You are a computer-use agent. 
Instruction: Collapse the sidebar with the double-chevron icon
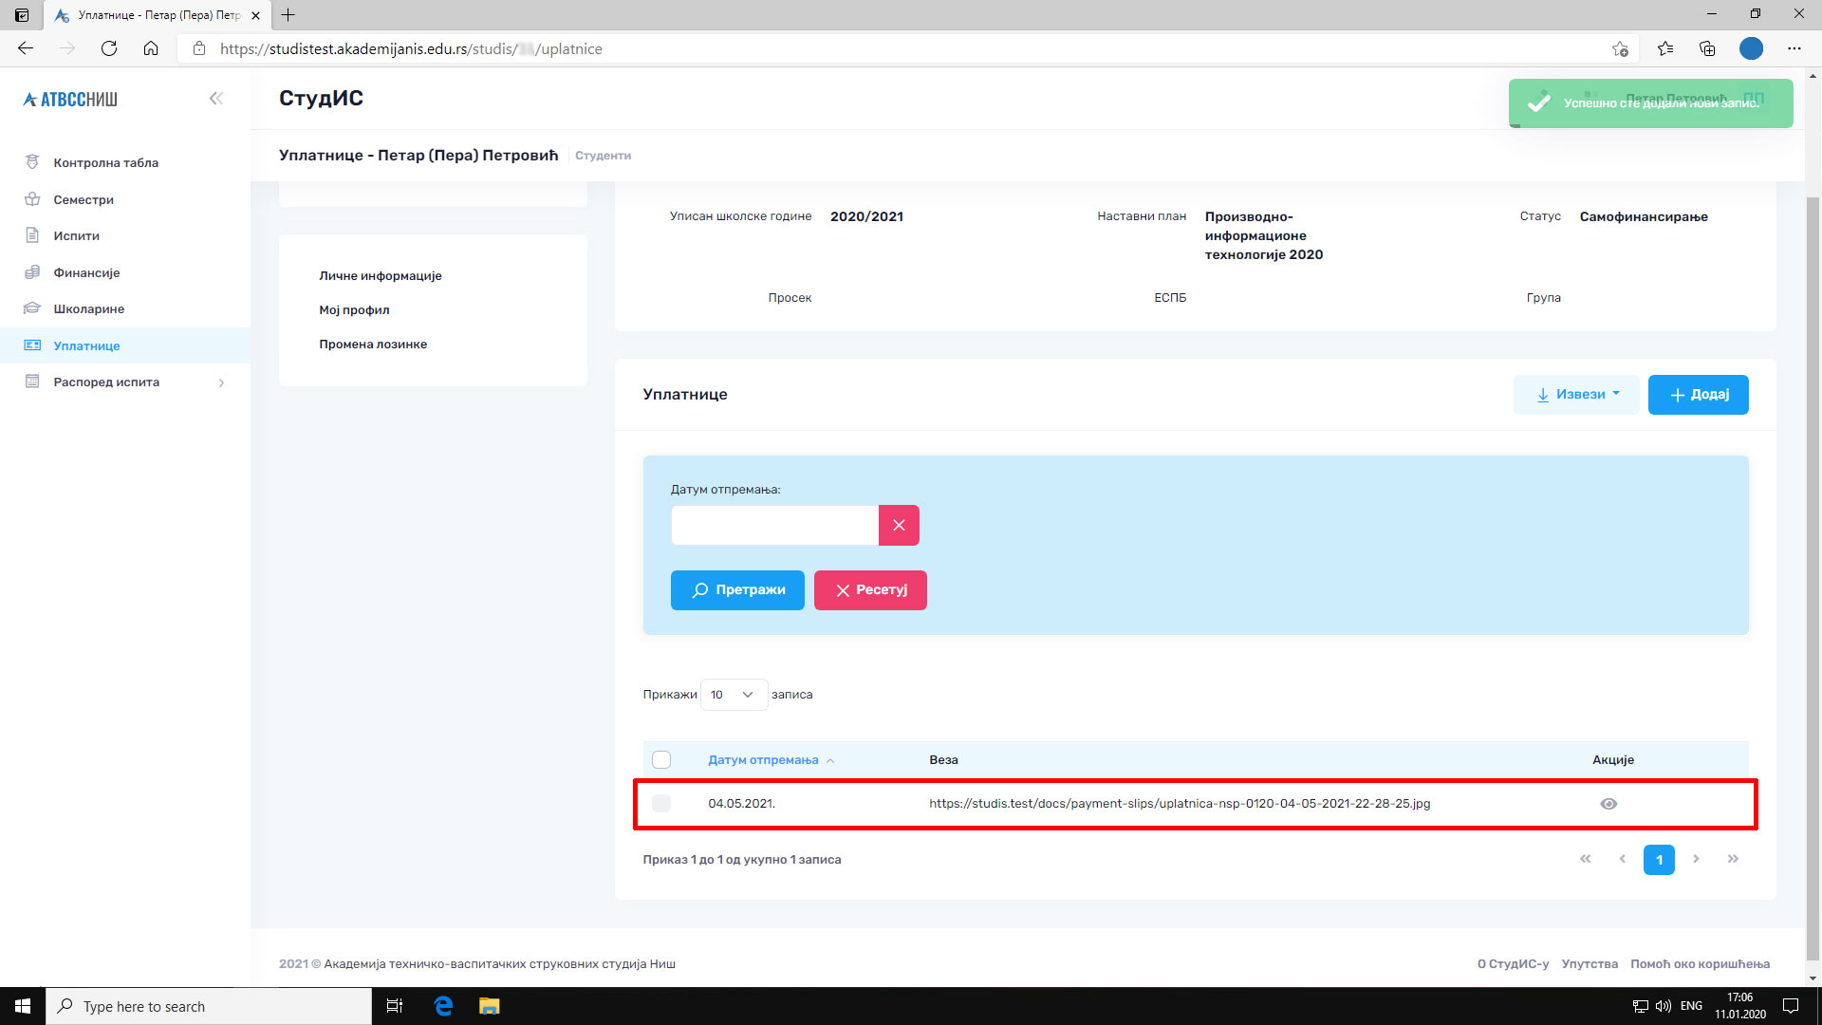click(x=216, y=99)
